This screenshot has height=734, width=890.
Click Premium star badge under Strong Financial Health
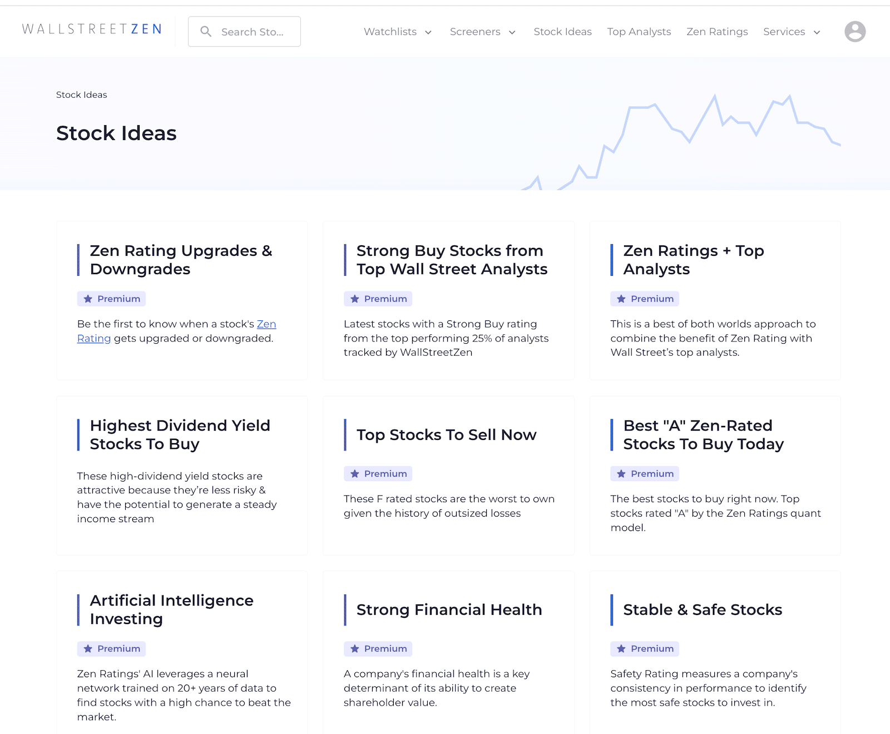click(x=378, y=648)
